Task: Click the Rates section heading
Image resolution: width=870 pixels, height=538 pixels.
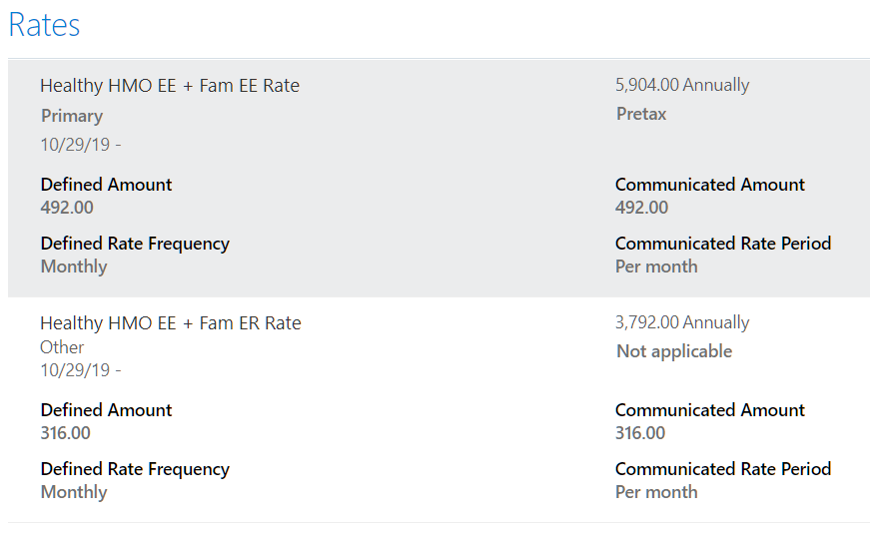Action: tap(44, 25)
